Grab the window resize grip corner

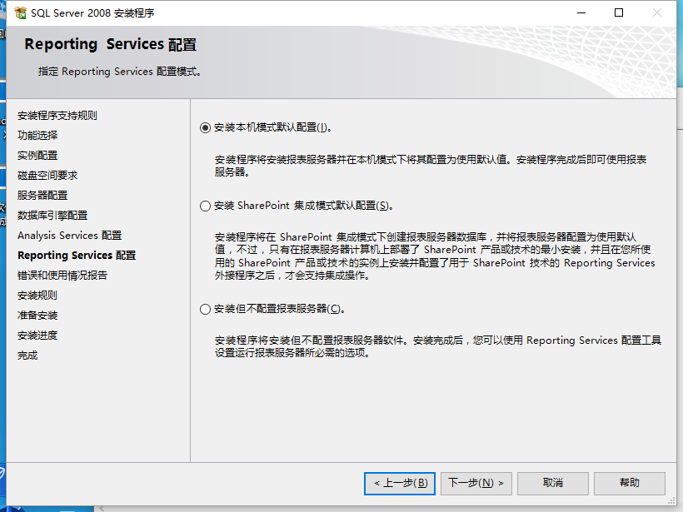671,500
